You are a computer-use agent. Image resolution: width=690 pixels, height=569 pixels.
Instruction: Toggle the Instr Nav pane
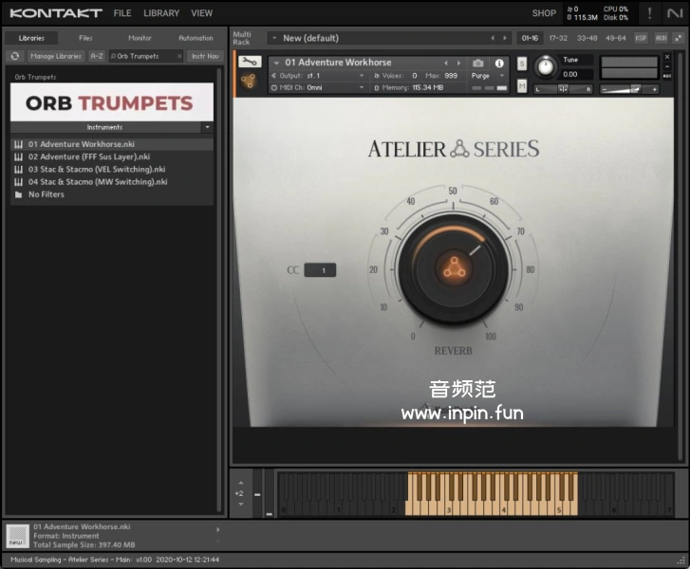pyautogui.click(x=205, y=56)
